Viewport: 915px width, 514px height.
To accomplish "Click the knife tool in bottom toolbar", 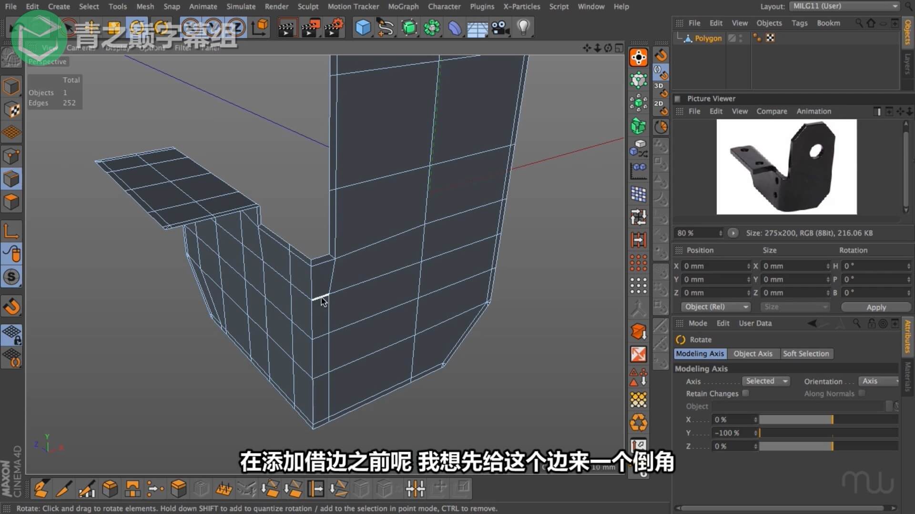I will 63,488.
